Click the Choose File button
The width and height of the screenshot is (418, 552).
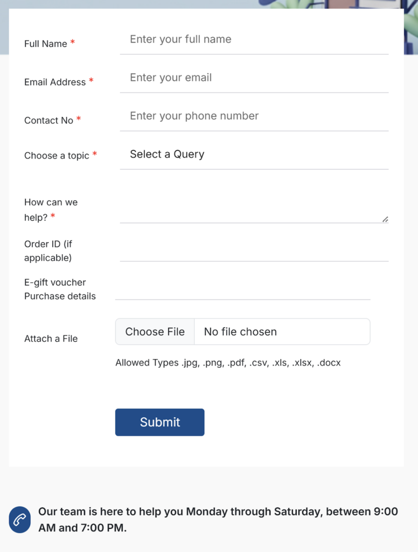click(155, 332)
